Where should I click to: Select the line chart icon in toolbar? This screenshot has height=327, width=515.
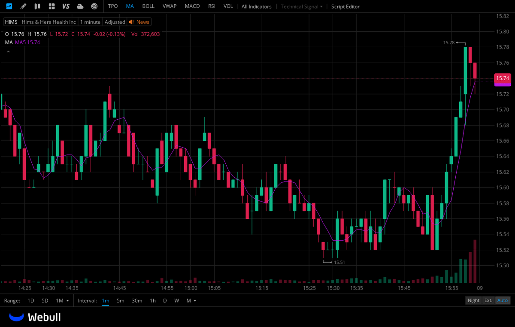[x=9, y=6]
